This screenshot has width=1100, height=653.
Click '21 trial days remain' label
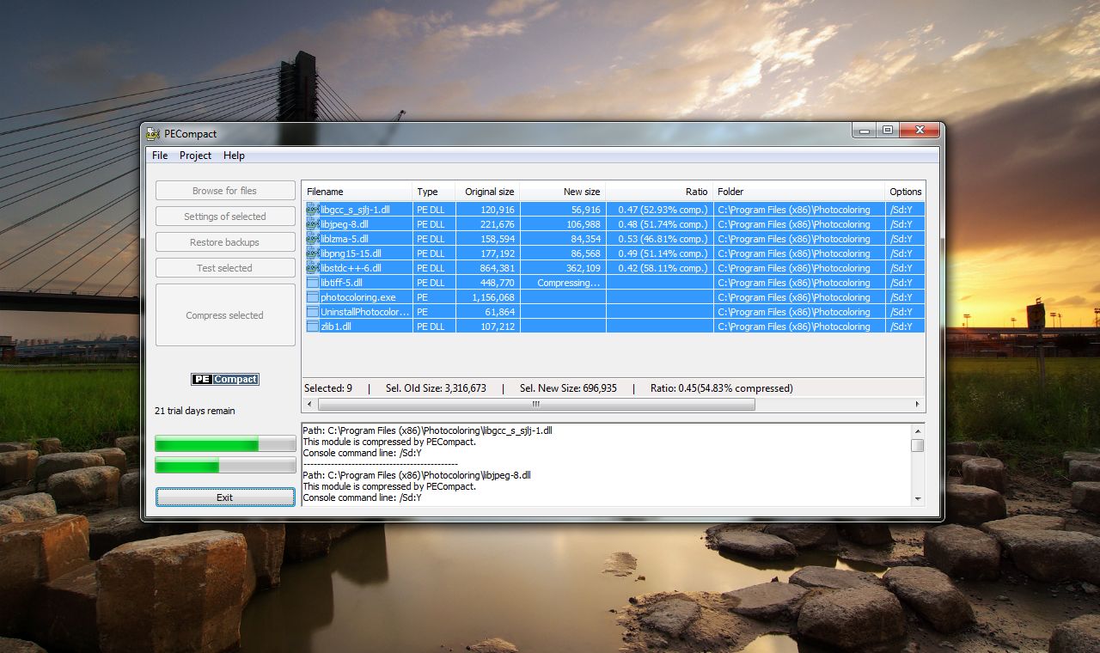pos(195,411)
